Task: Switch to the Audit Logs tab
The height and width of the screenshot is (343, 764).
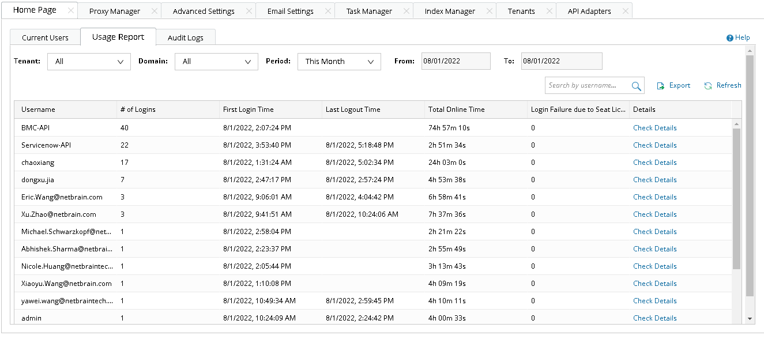Action: click(x=186, y=37)
